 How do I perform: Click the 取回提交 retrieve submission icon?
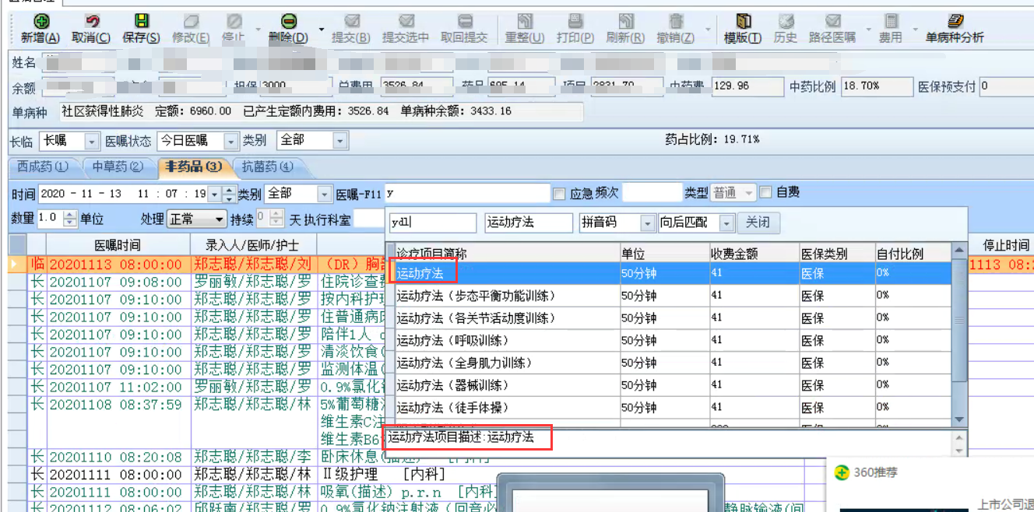[464, 23]
